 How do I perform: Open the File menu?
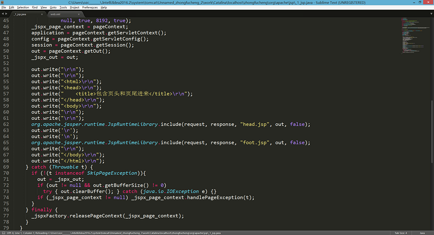4,8
